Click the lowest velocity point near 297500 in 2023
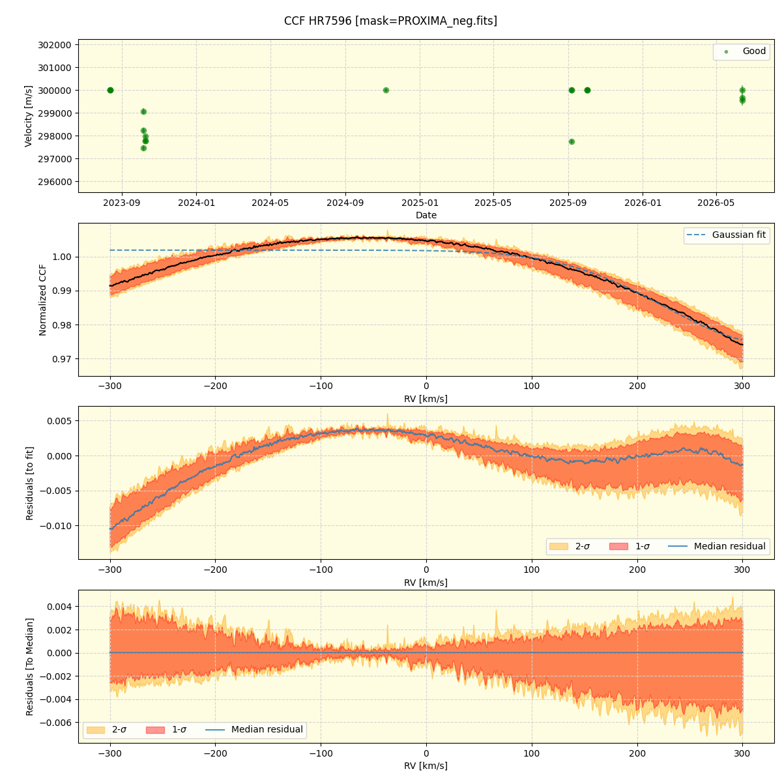 tap(143, 148)
